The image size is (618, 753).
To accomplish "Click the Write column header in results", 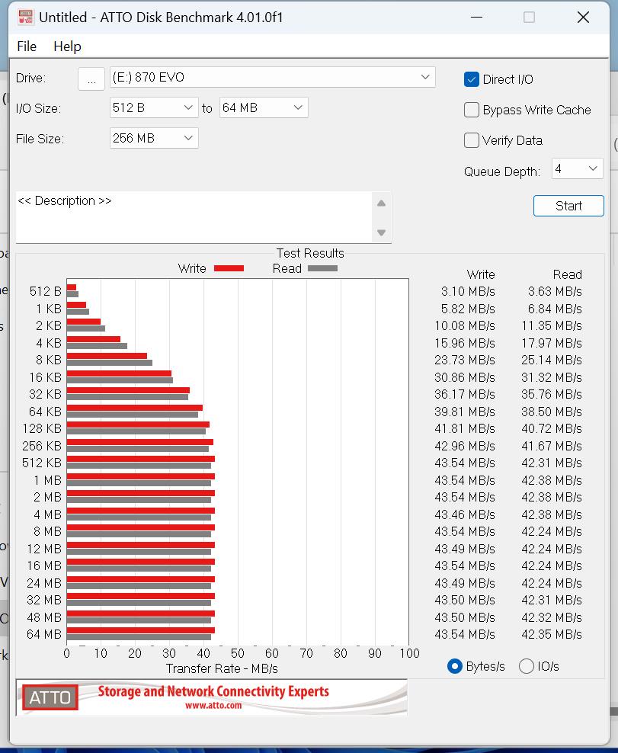I will [481, 274].
